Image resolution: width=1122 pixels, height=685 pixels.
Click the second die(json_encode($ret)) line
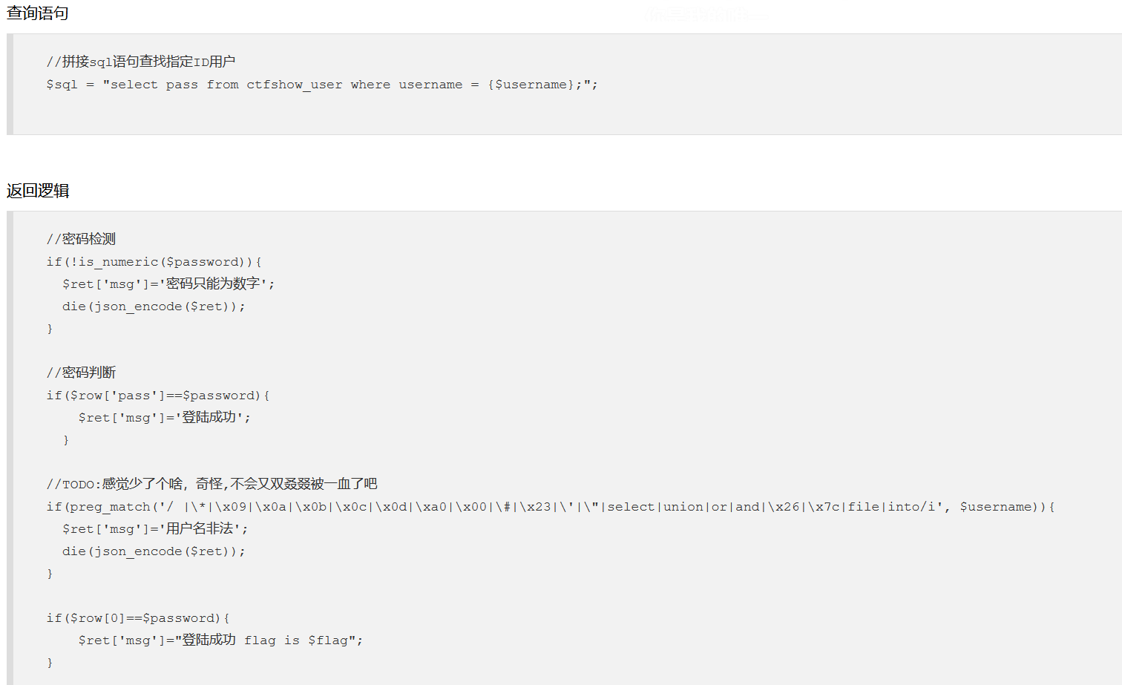coord(154,551)
